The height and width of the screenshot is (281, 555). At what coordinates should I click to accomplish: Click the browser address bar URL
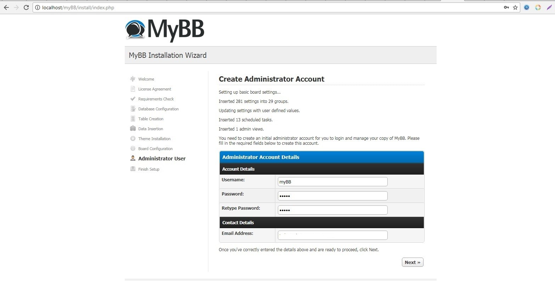point(78,7)
